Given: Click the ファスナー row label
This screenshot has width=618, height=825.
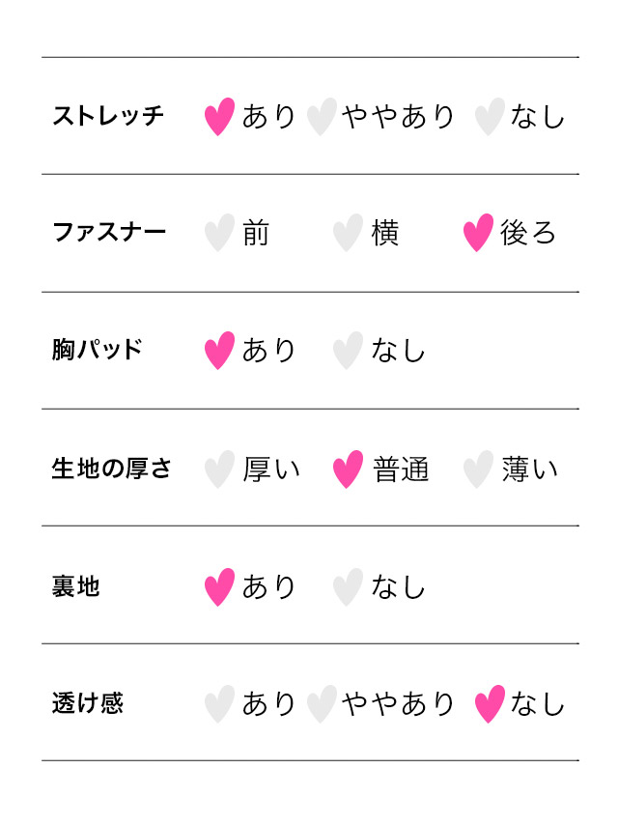Looking at the screenshot, I should coord(108,233).
